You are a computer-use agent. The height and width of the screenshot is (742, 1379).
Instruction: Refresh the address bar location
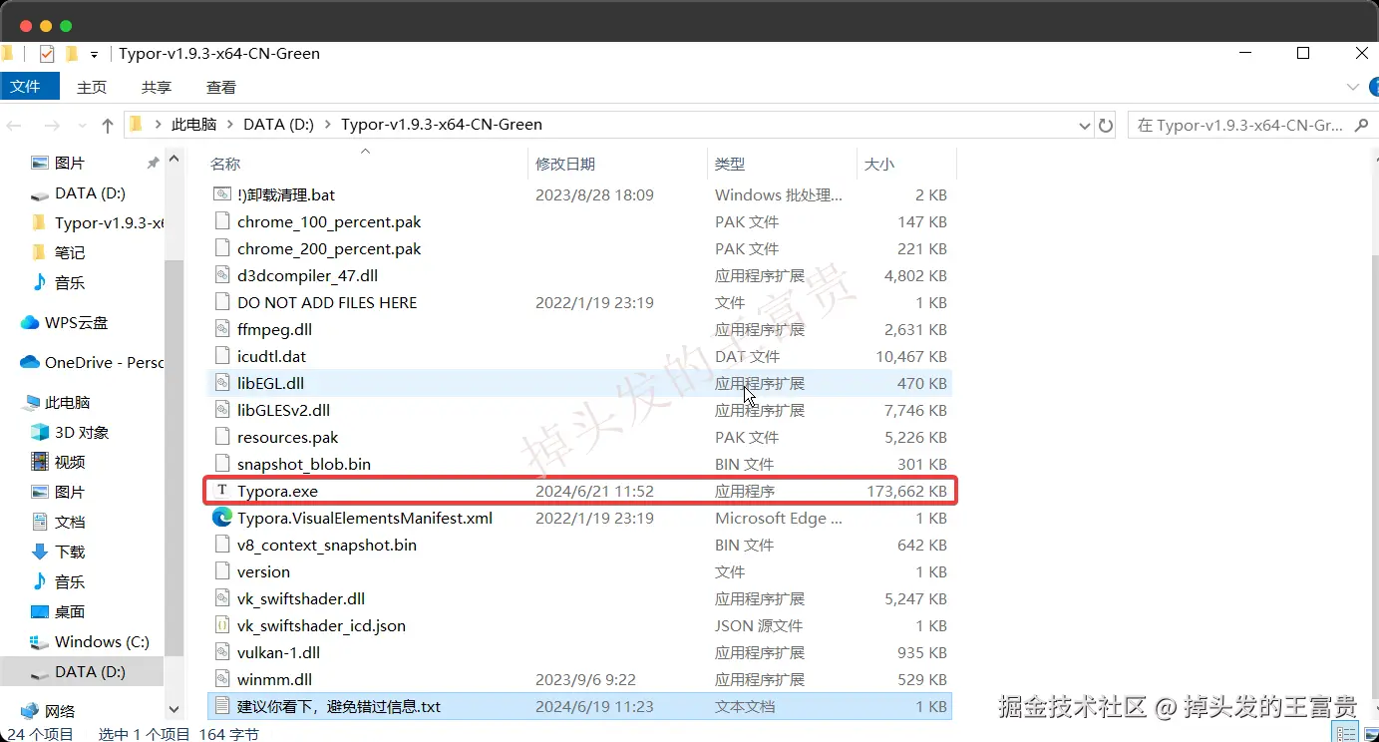[x=1106, y=126]
